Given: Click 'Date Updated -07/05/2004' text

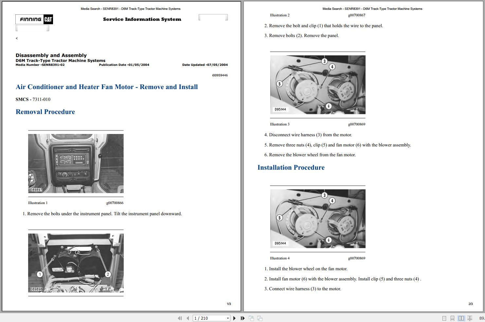Looking at the screenshot, I should pyautogui.click(x=205, y=65).
